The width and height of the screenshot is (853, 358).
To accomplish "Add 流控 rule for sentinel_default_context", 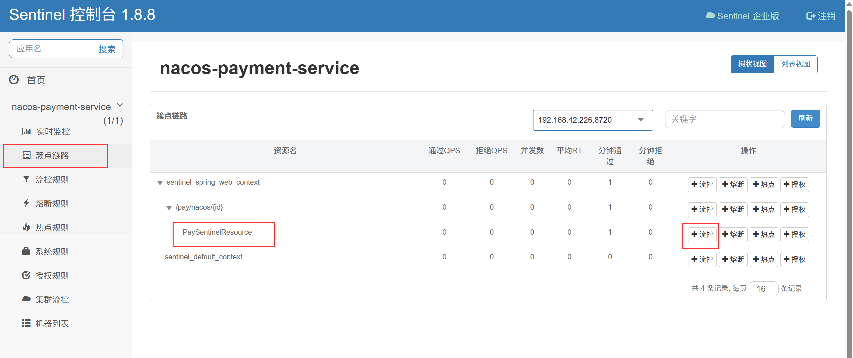I will pos(702,259).
